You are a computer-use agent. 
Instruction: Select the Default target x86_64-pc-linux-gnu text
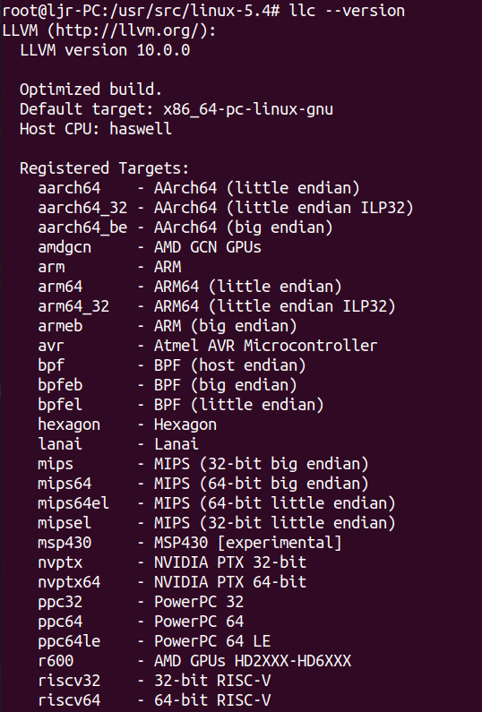pyautogui.click(x=176, y=109)
